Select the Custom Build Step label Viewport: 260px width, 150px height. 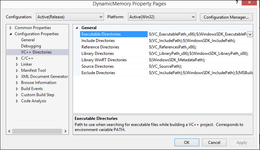[38, 95]
